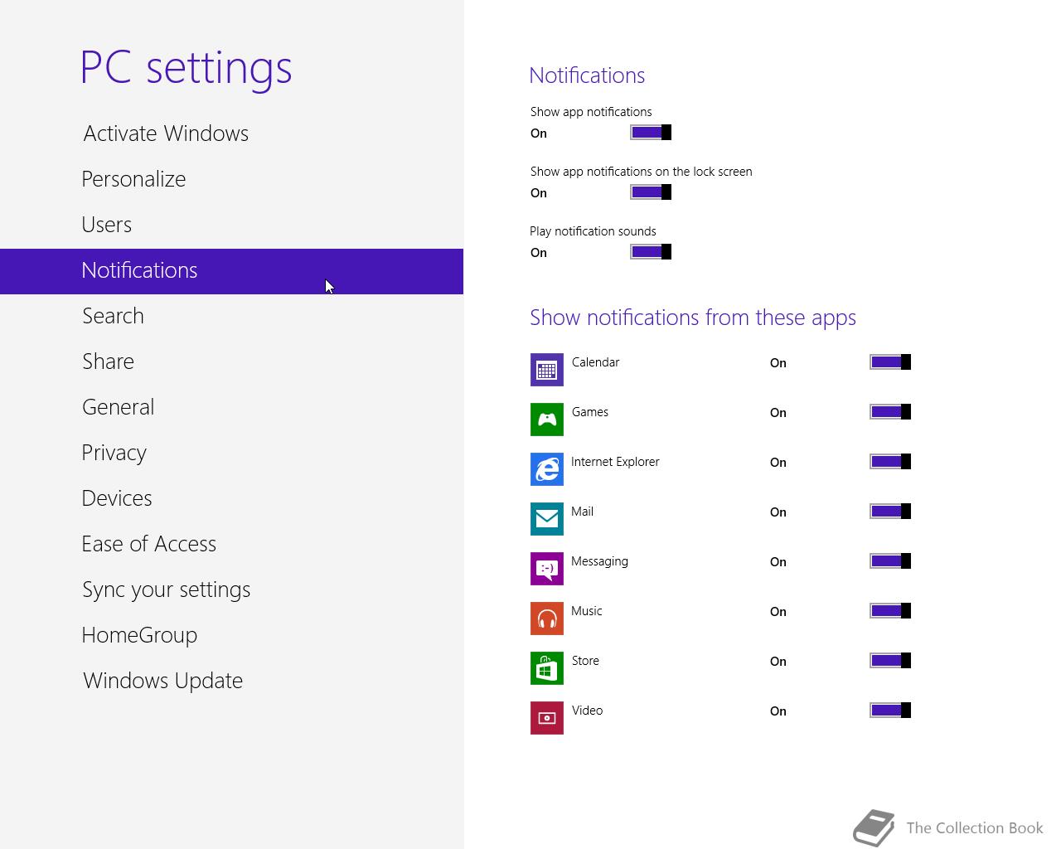
Task: Turn off Mail notifications switch
Action: [x=890, y=512]
